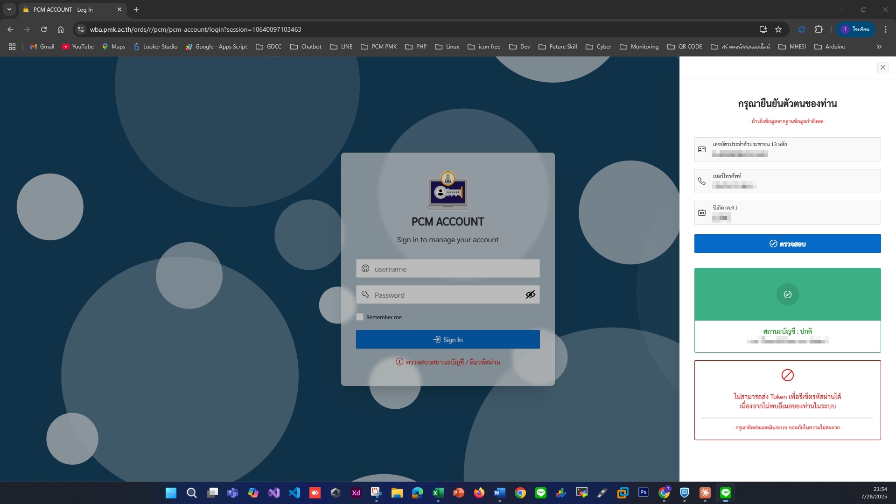
Task: Reload the page with refresh icon
Action: (x=44, y=29)
